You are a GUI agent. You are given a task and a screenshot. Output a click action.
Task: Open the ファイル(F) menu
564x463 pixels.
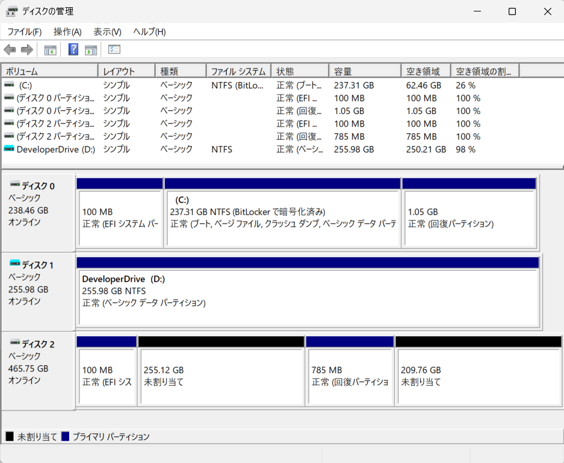tap(25, 32)
